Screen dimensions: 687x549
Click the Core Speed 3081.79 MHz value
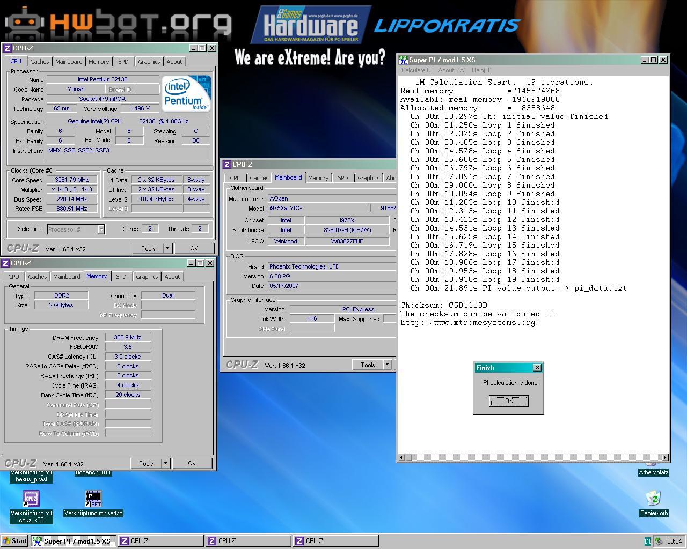click(x=72, y=180)
